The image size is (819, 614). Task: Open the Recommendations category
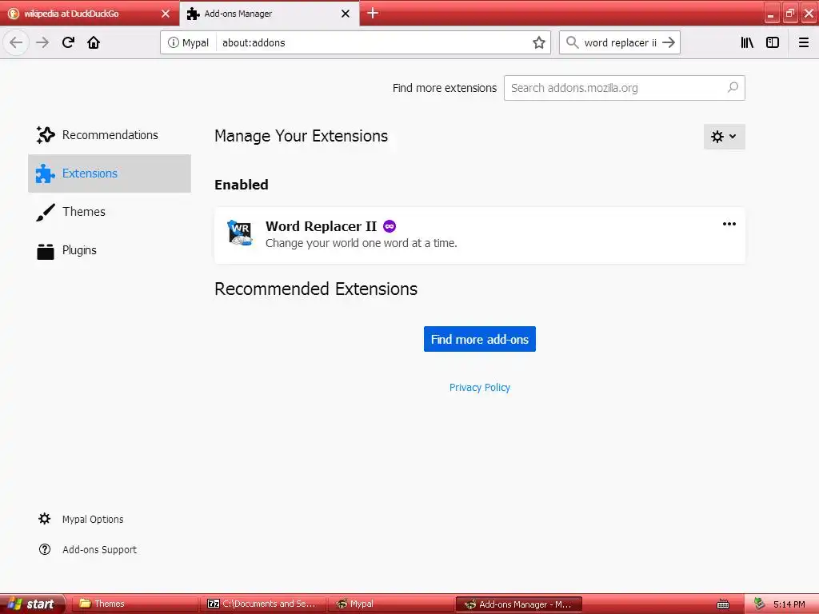click(x=110, y=134)
